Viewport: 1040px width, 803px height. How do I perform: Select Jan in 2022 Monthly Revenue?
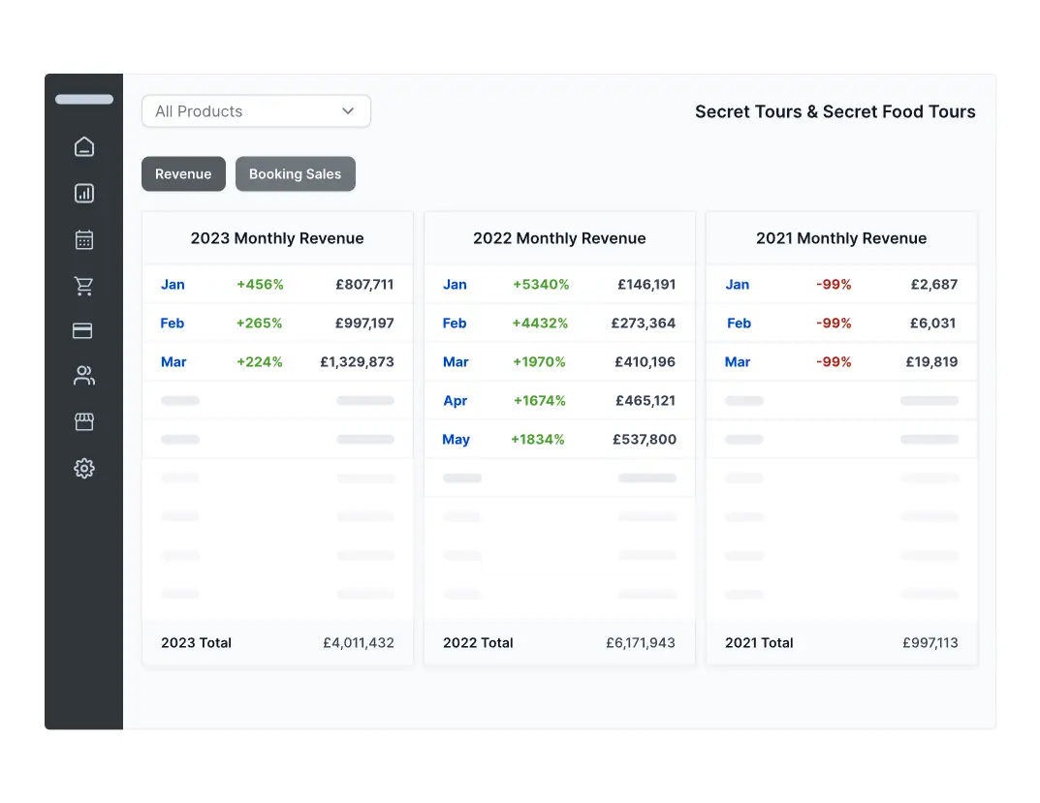point(455,285)
